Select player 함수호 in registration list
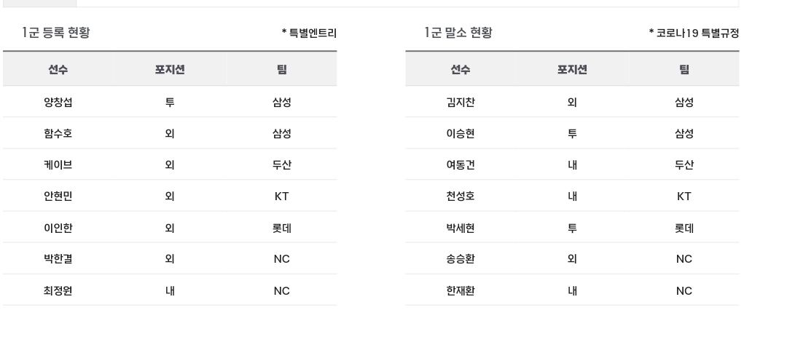The width and height of the screenshot is (787, 353). coord(58,133)
